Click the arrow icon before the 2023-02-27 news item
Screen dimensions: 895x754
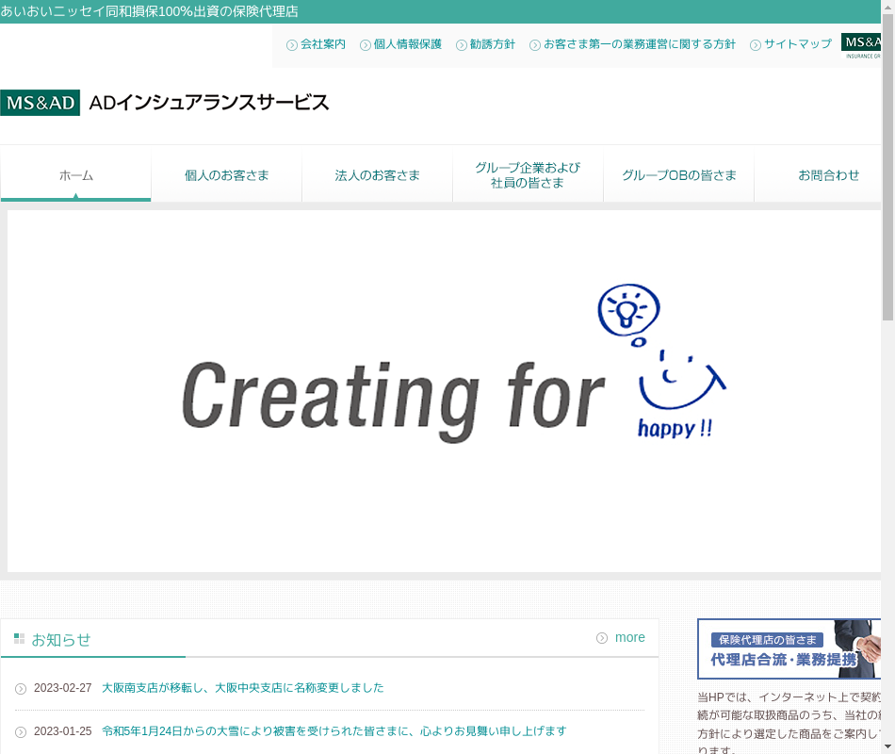pyautogui.click(x=21, y=689)
